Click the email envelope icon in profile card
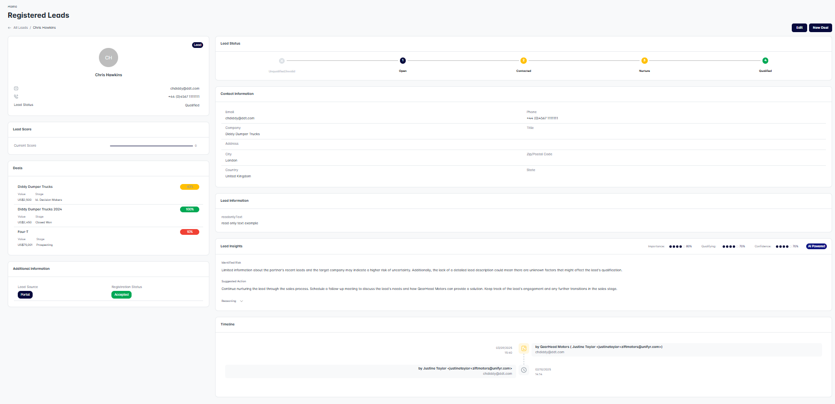Image resolution: width=835 pixels, height=404 pixels. pyautogui.click(x=16, y=89)
